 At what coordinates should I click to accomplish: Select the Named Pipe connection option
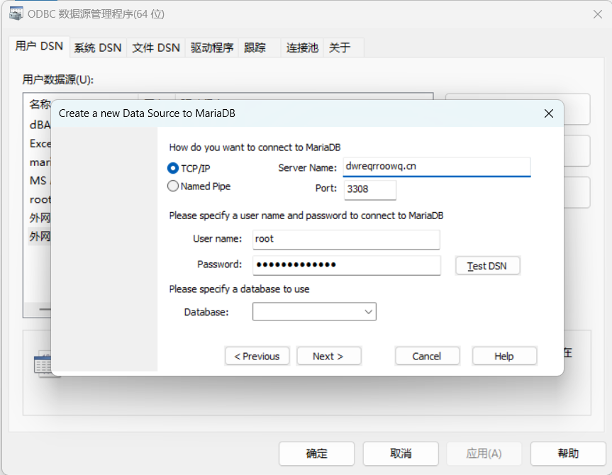coord(173,186)
